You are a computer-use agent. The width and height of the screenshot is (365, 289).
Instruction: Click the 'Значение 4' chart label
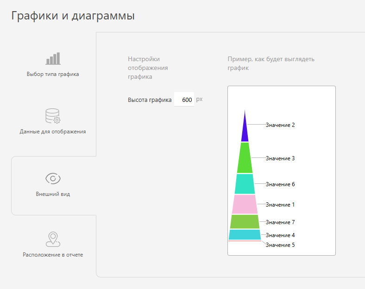pos(280,235)
